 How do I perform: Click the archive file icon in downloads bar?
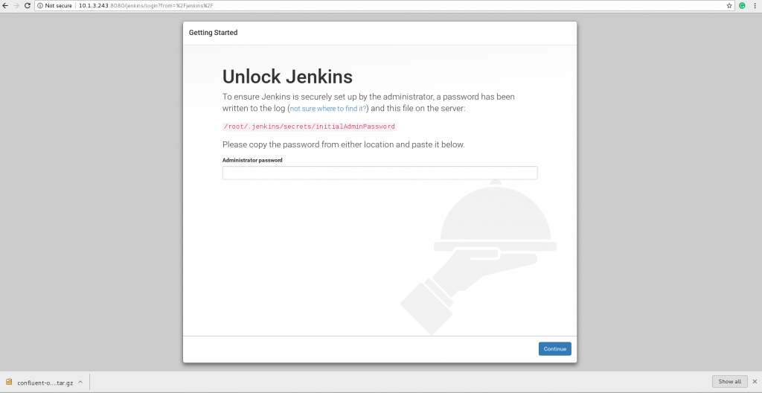[x=9, y=382]
